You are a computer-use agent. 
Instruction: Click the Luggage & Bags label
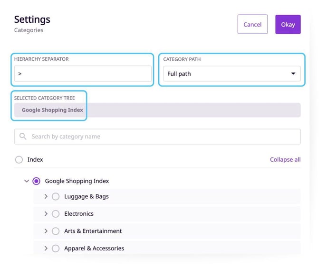click(x=87, y=196)
